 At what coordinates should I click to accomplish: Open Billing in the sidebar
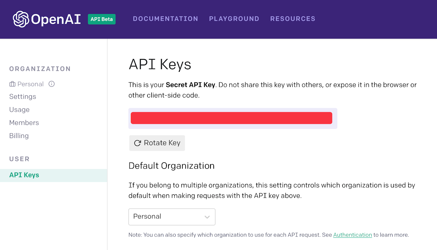point(19,136)
